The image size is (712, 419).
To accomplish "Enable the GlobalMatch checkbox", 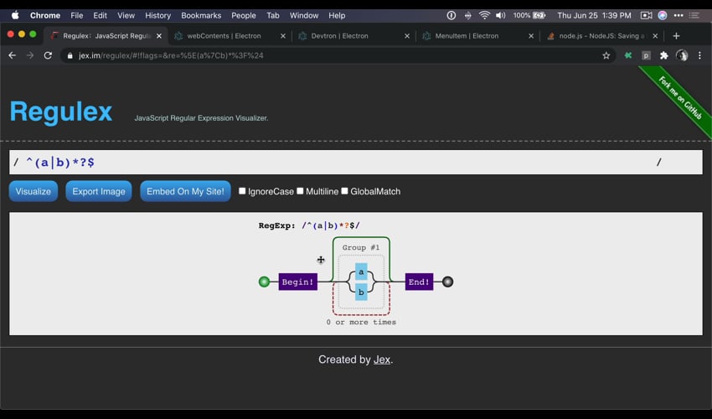I will 344,191.
